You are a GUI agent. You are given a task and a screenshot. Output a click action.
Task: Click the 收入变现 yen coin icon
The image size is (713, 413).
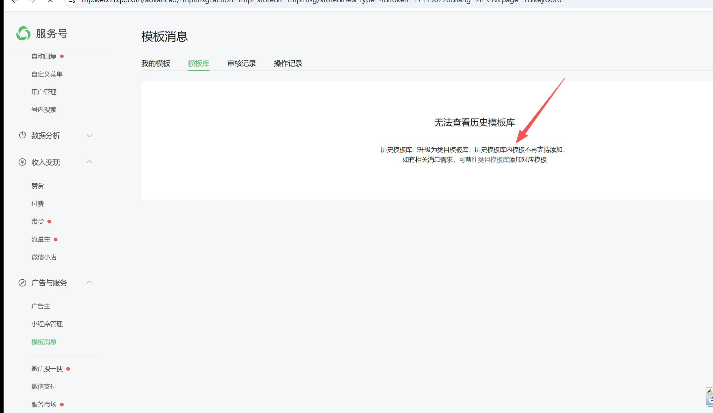tap(22, 162)
